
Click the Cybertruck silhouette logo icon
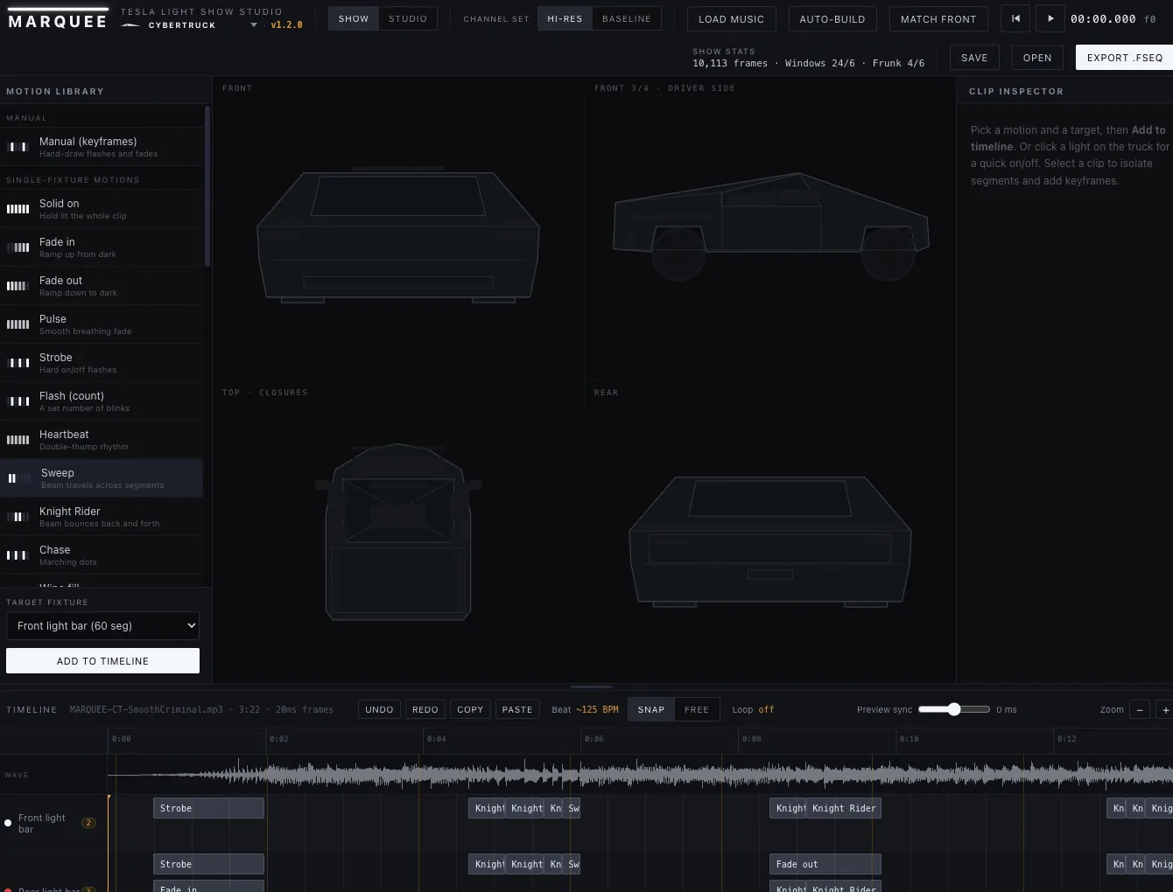click(x=130, y=25)
